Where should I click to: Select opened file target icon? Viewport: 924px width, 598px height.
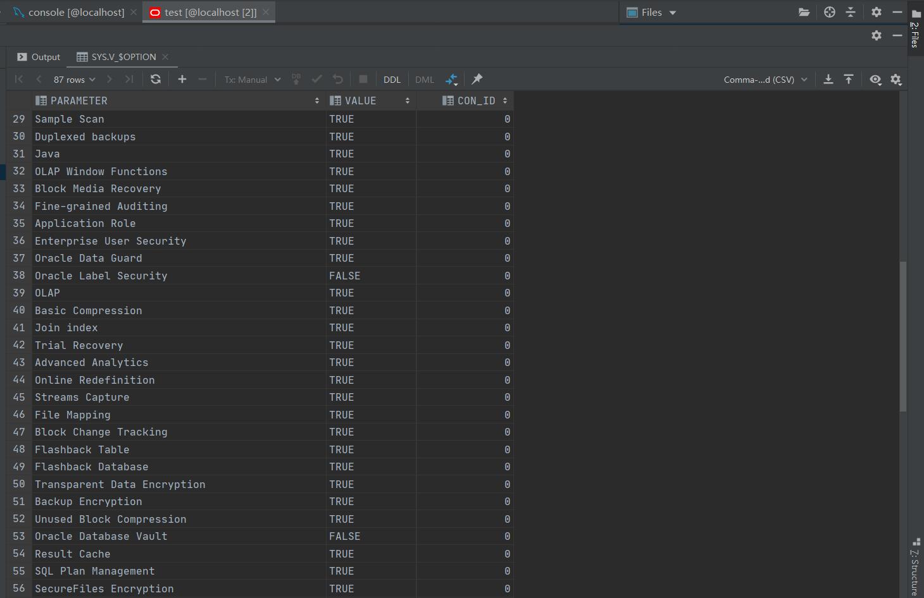[830, 12]
